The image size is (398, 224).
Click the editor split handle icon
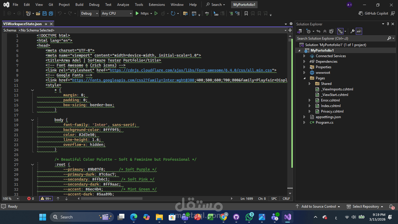pos(290,30)
